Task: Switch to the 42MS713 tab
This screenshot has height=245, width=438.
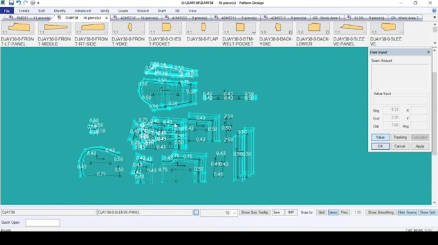Action: click(285, 18)
